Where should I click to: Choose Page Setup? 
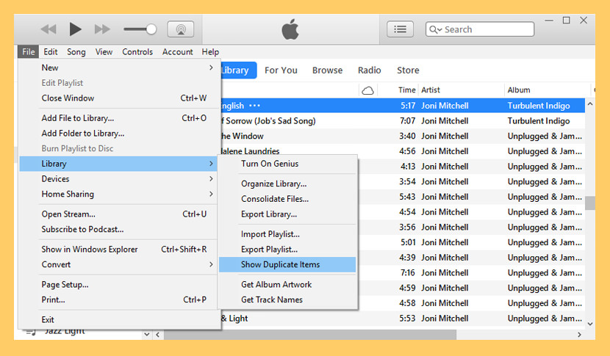(x=118, y=285)
